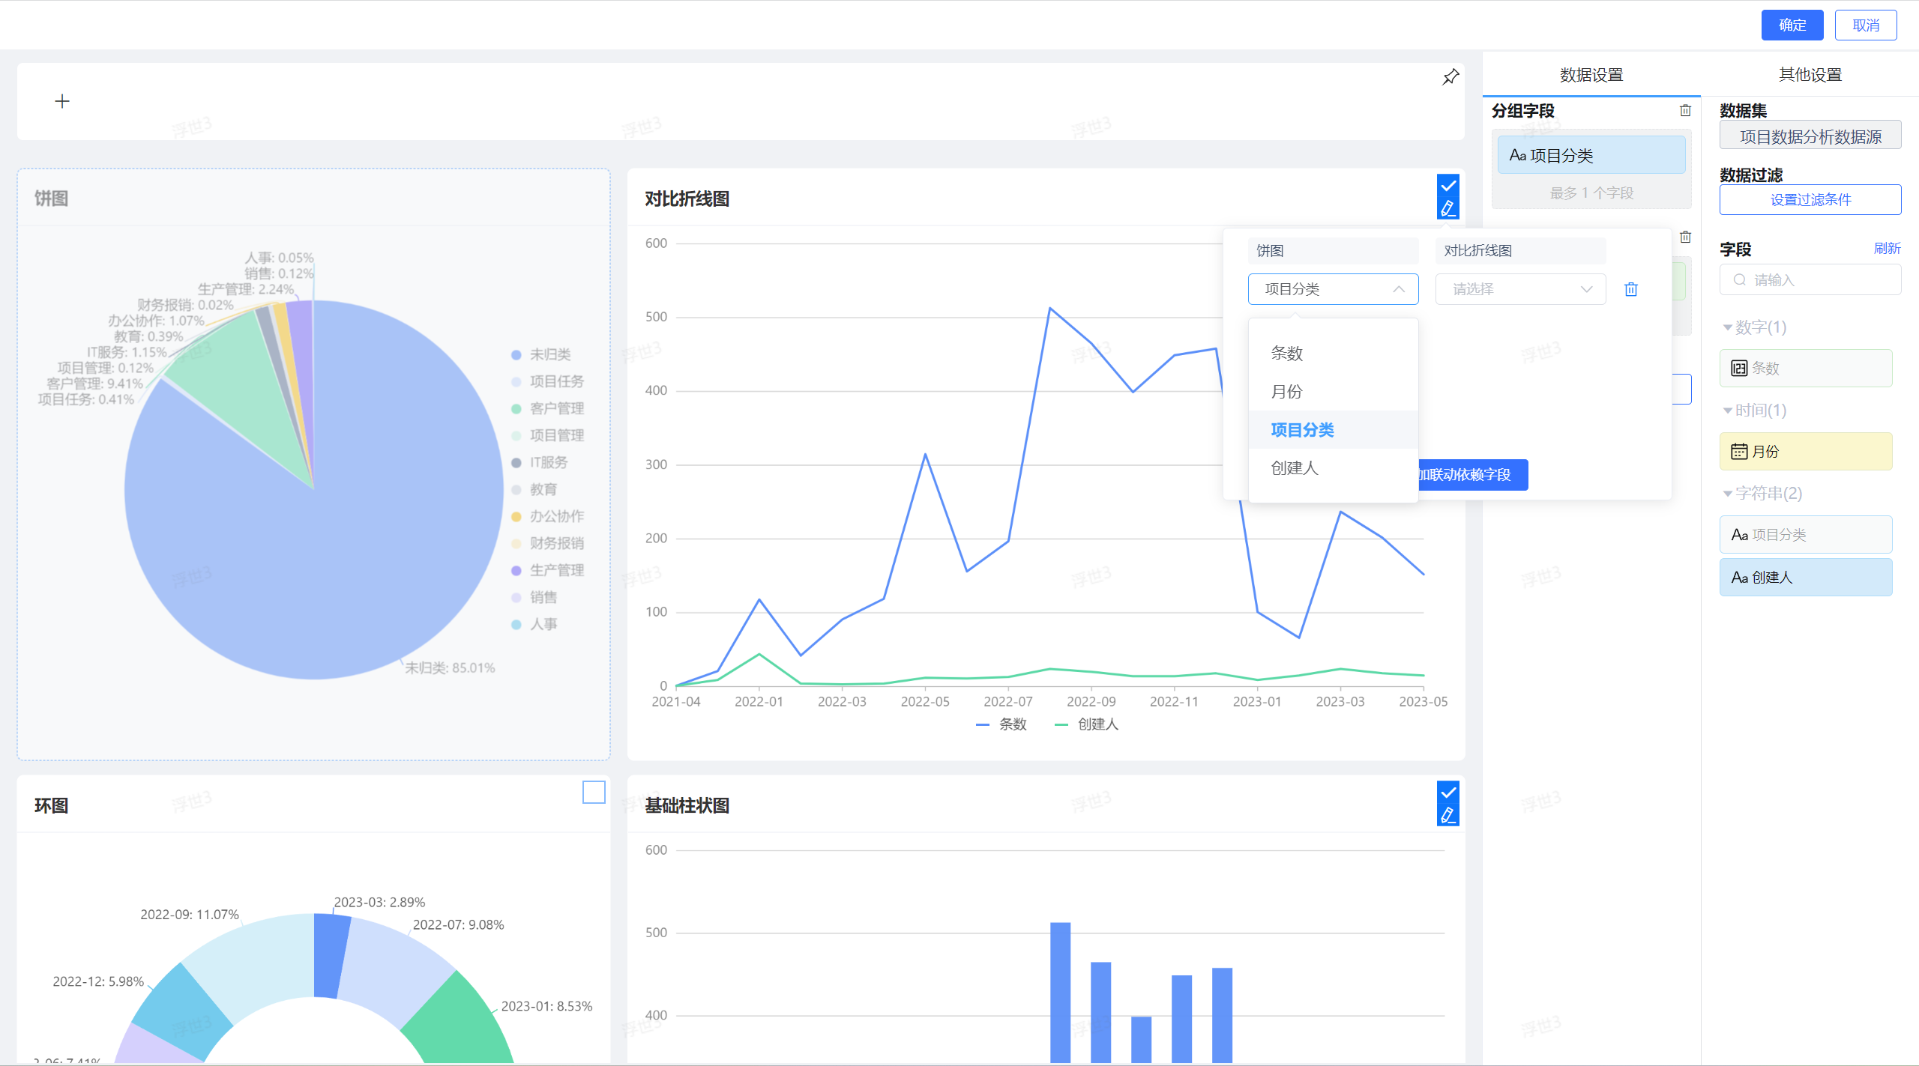
Task: Select the 项目分类 chip in 分组字段
Action: pyautogui.click(x=1591, y=155)
